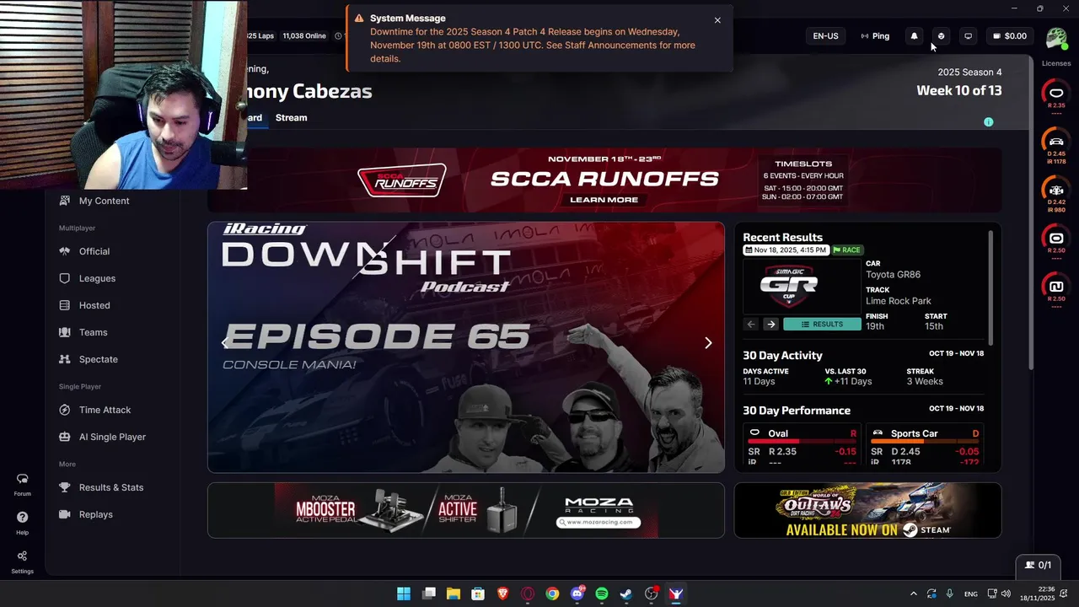Open the EN-US language selector

pyautogui.click(x=825, y=36)
